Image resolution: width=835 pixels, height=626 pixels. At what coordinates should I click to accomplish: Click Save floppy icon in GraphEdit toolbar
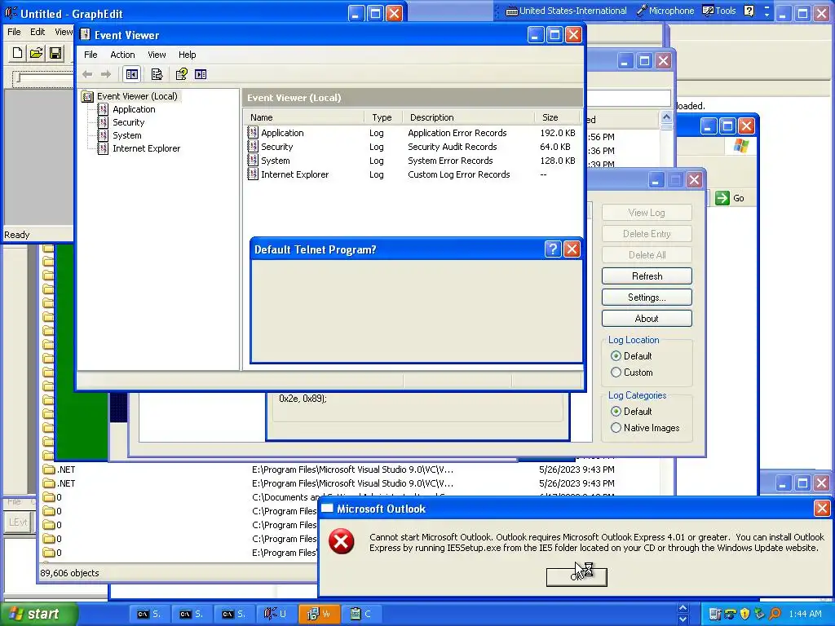55,53
